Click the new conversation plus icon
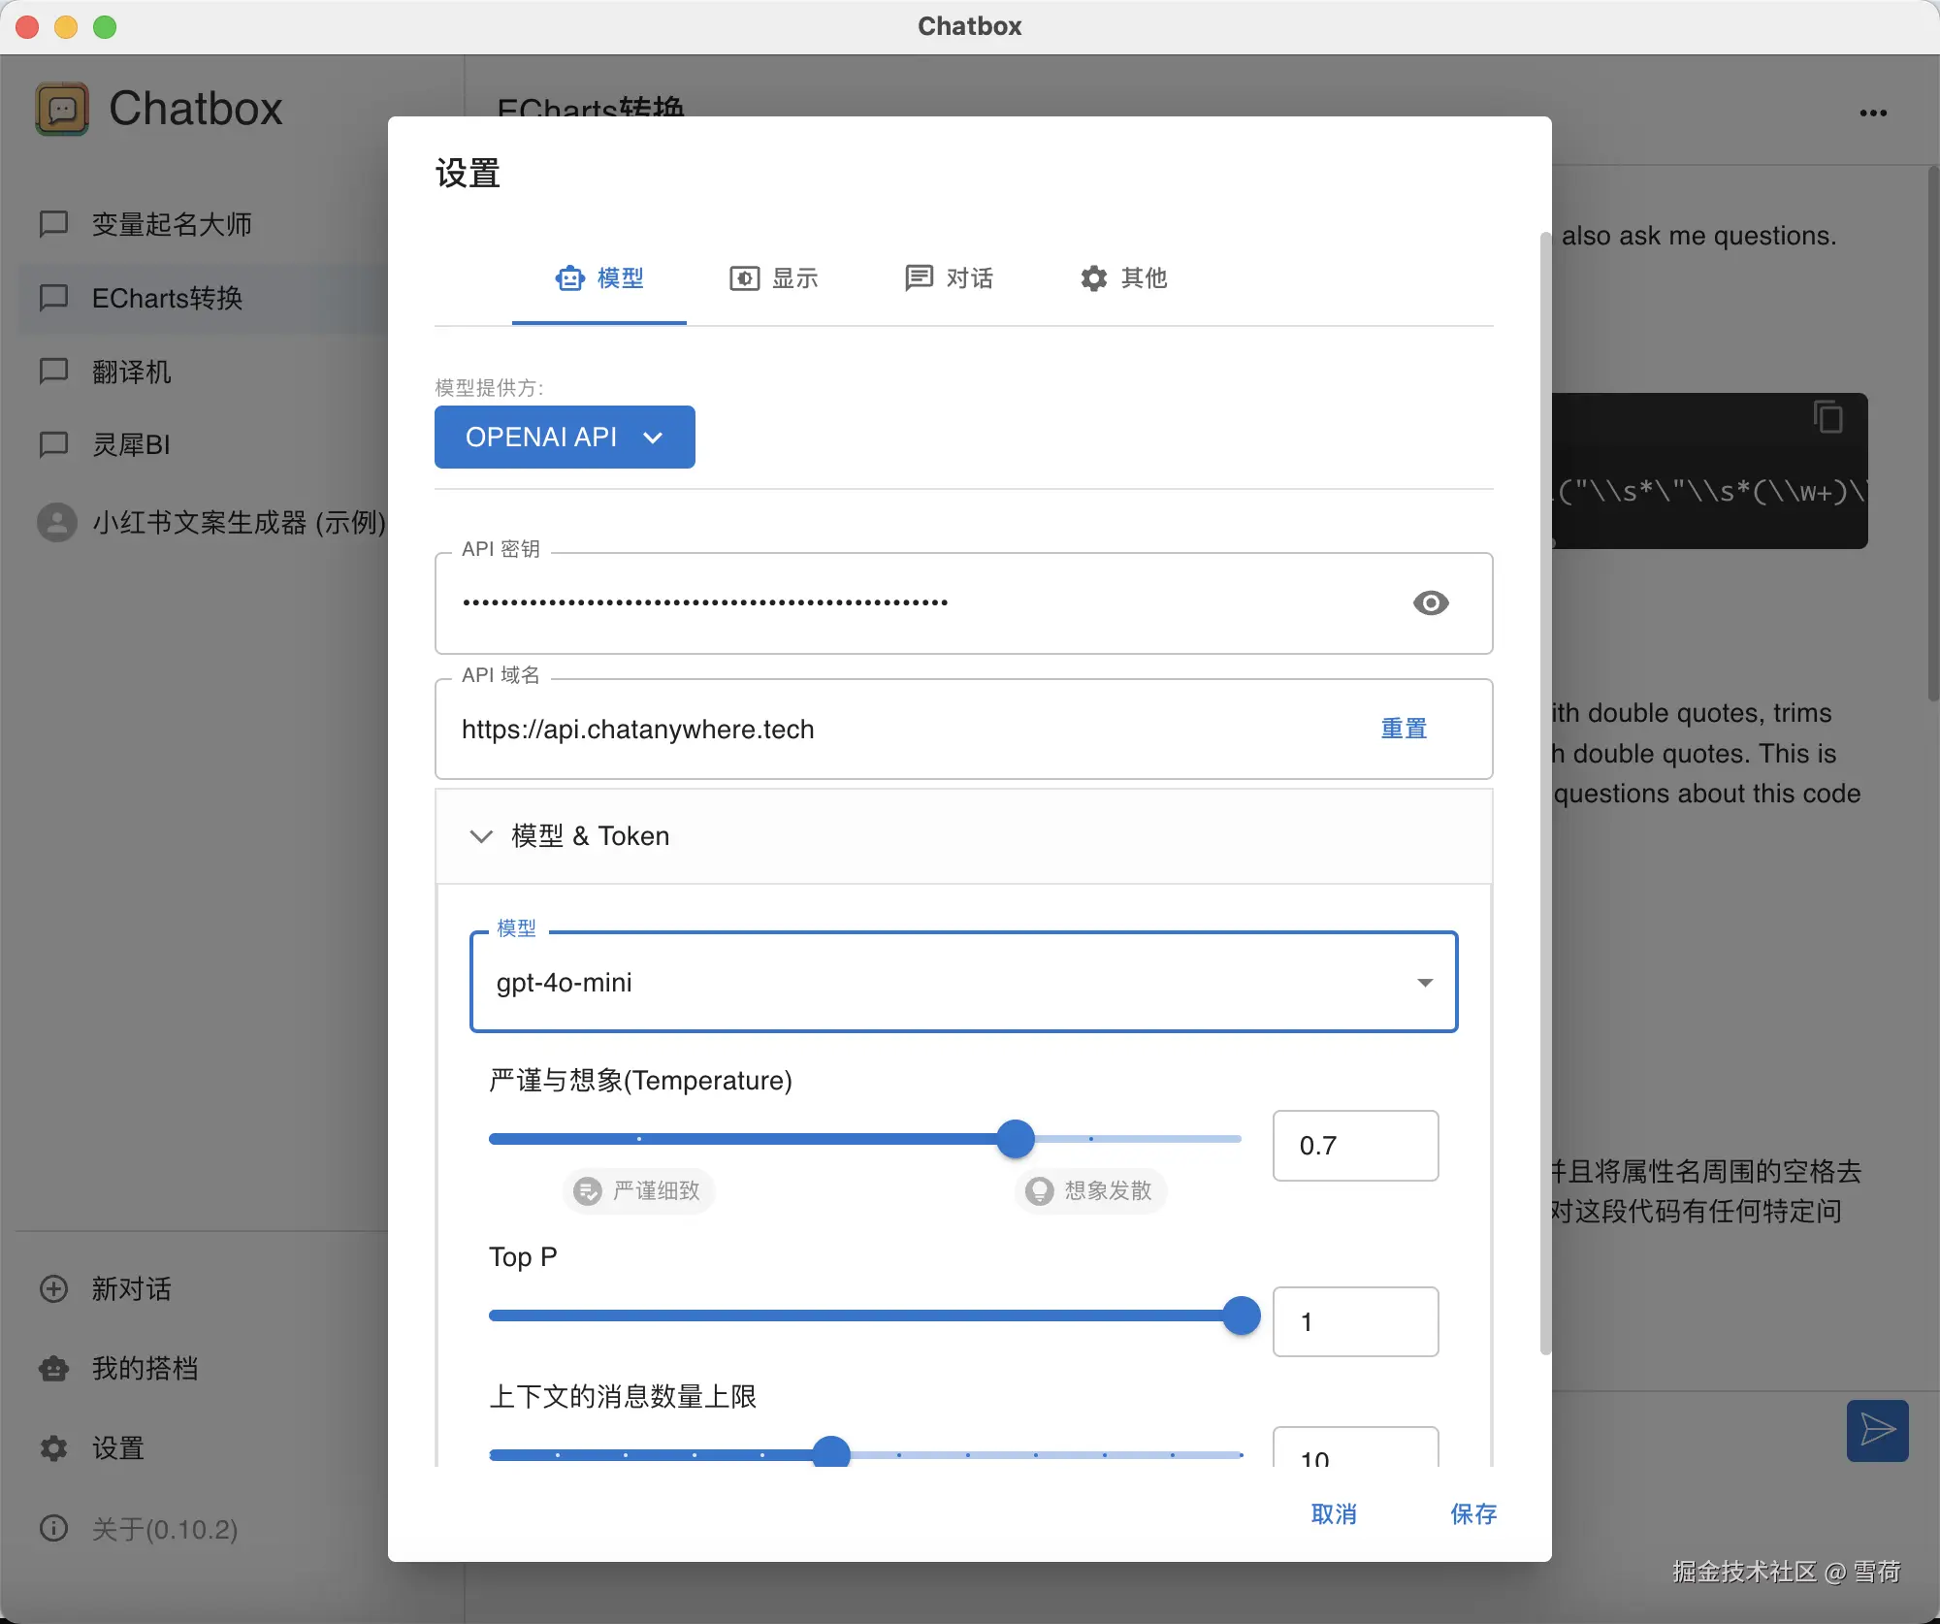Viewport: 1940px width, 1624px height. [53, 1288]
